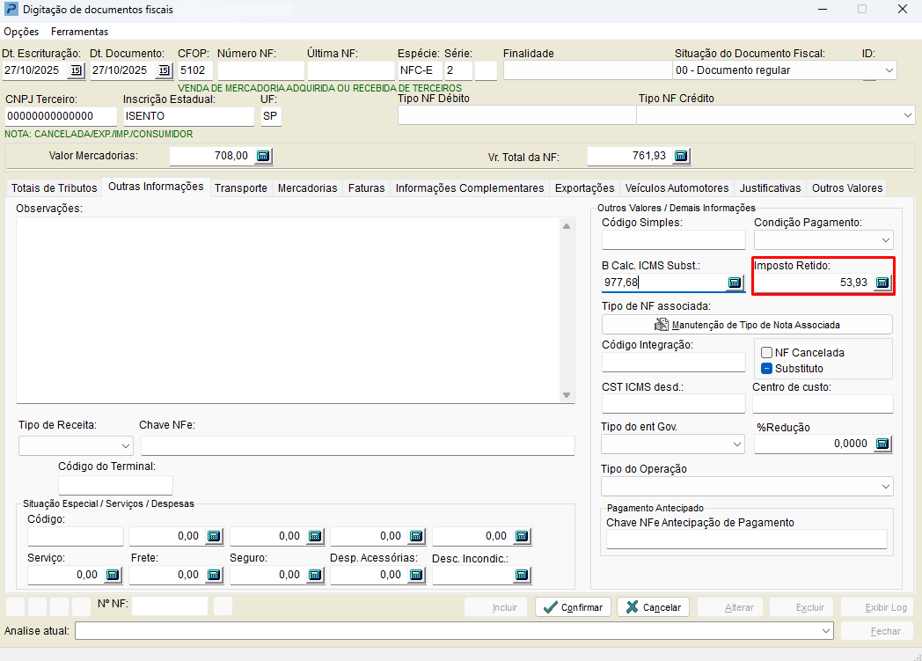The width and height of the screenshot is (922, 661).
Task: Open calculator for Vr. Total da NF
Action: point(681,156)
